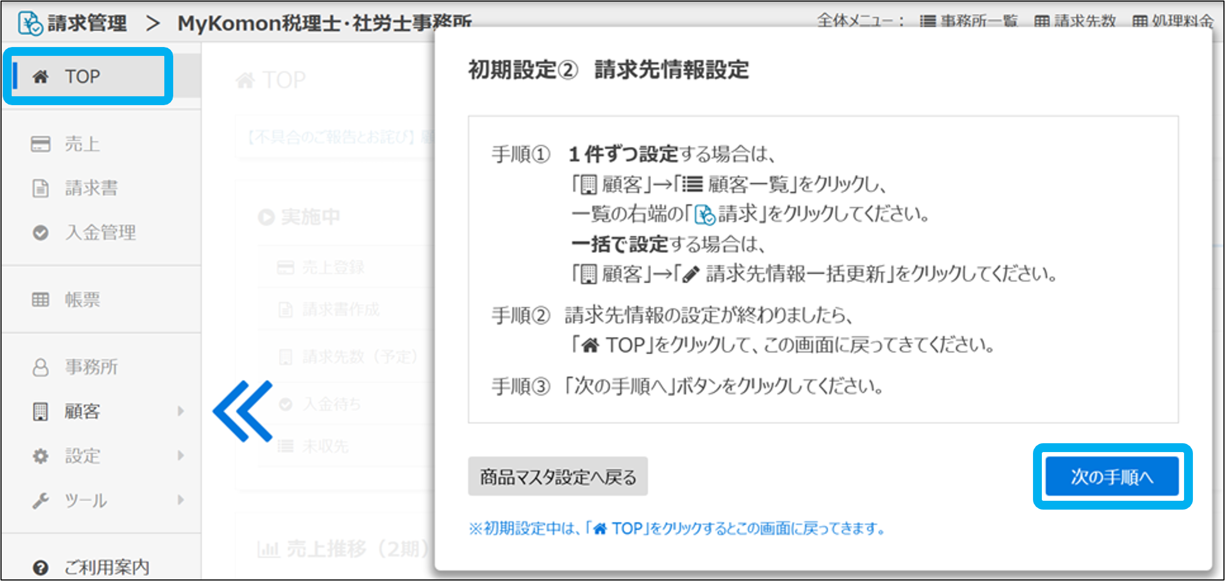Click the 売上 card icon in sidebar

click(40, 144)
